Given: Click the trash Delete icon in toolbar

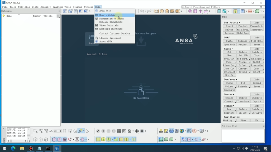Looking at the screenshot, I should (x=167, y=11).
